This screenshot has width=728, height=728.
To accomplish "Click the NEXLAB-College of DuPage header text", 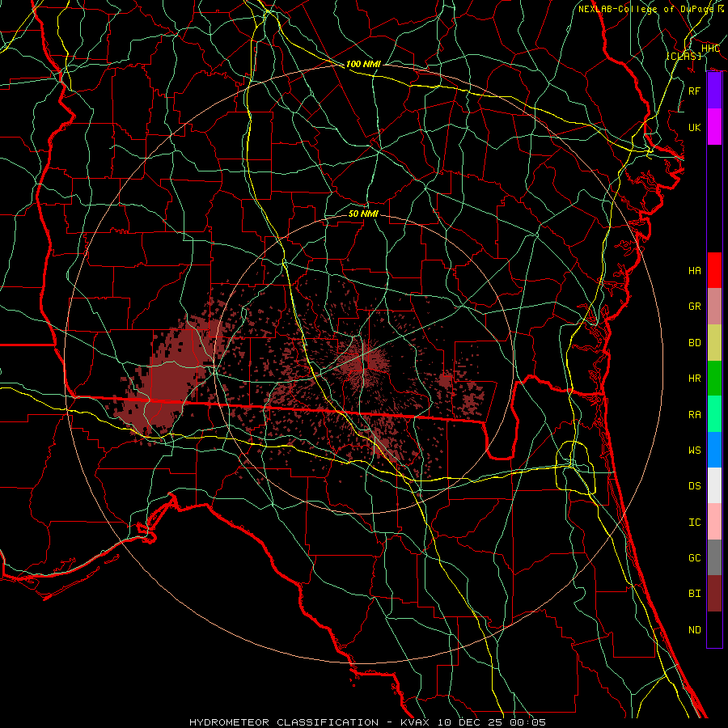I will click(x=645, y=9).
